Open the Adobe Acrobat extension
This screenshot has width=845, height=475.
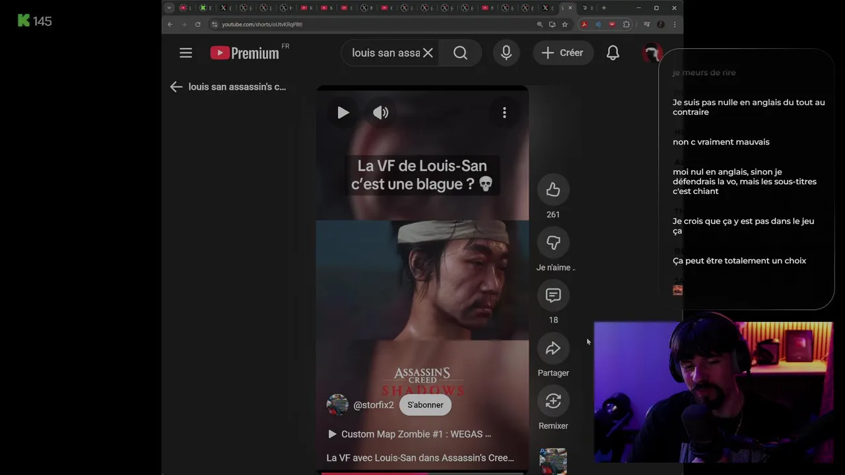pos(584,24)
